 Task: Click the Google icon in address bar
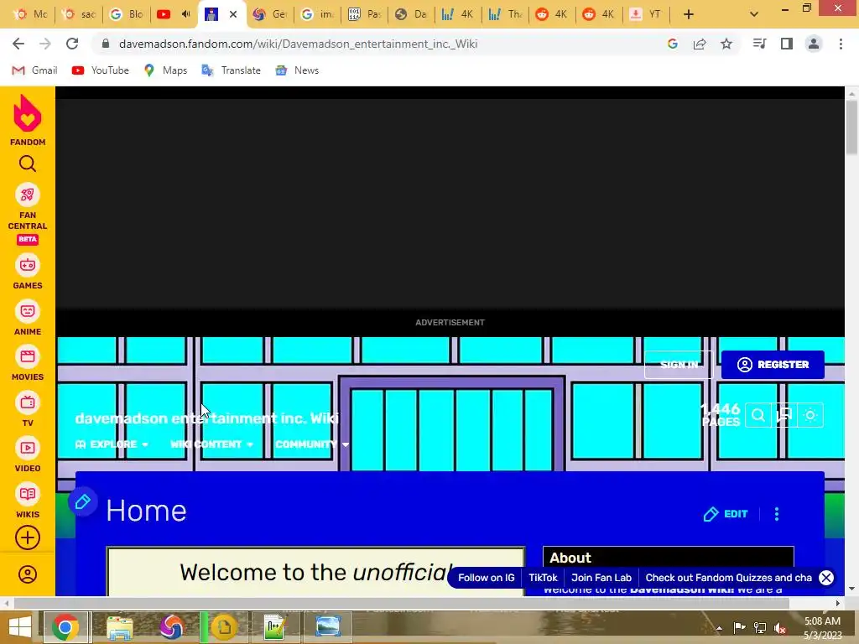point(673,44)
